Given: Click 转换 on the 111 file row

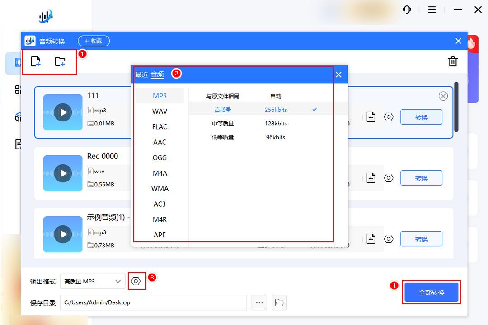Looking at the screenshot, I should pyautogui.click(x=421, y=116).
